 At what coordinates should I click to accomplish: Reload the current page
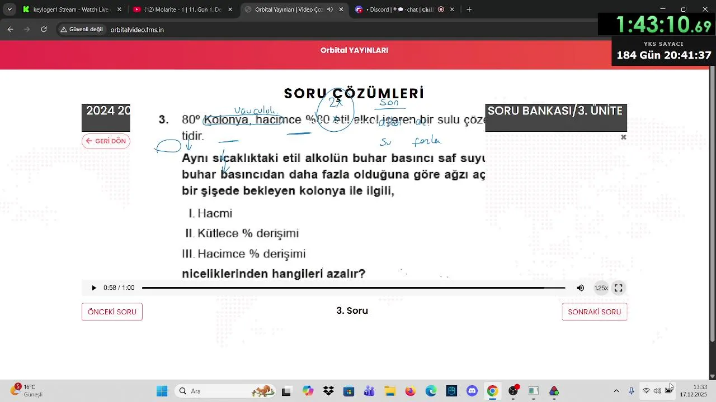pos(44,30)
